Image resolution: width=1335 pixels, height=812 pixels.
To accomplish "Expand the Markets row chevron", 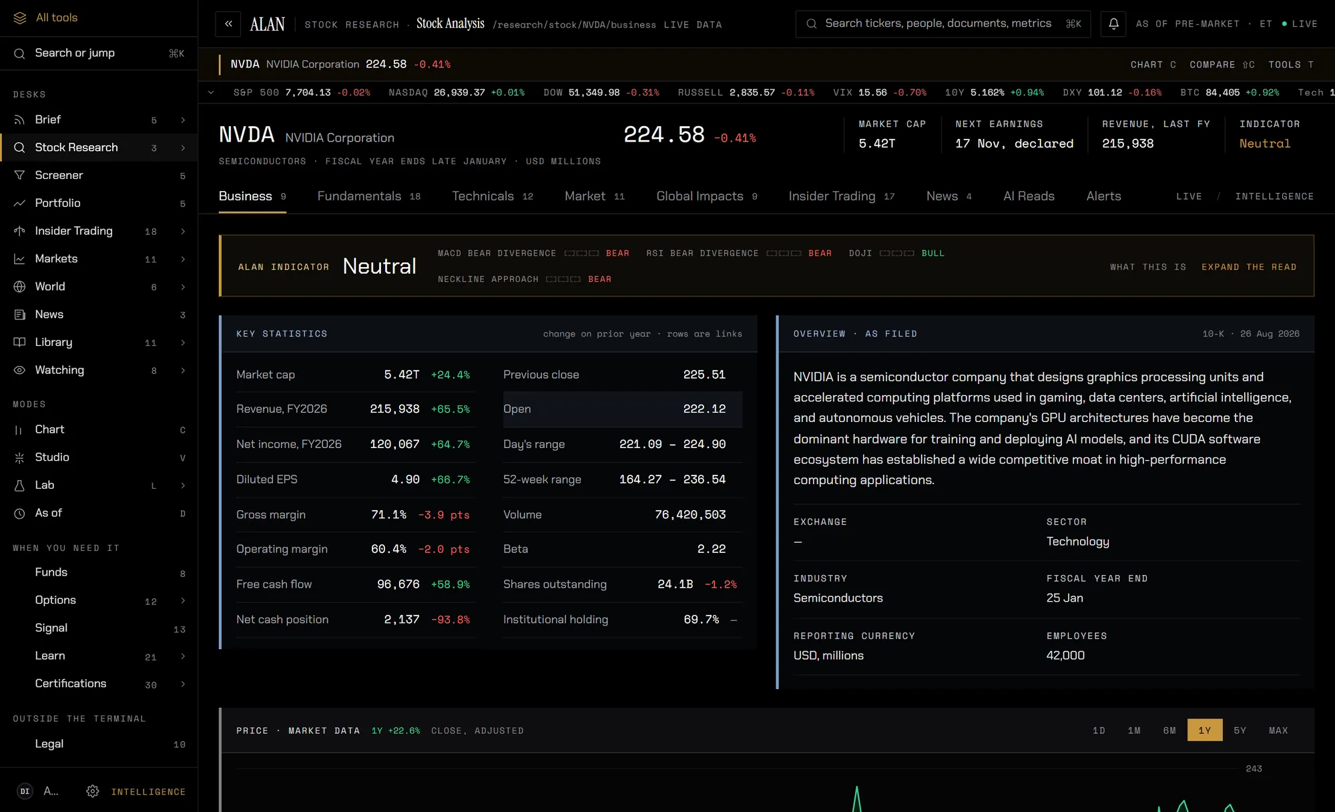I will [x=183, y=259].
